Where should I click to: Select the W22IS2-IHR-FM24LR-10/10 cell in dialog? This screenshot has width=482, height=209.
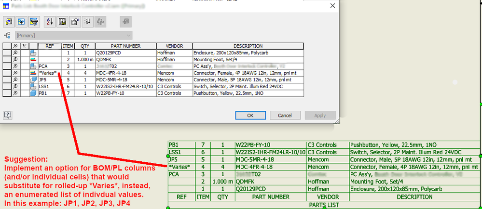(126, 87)
